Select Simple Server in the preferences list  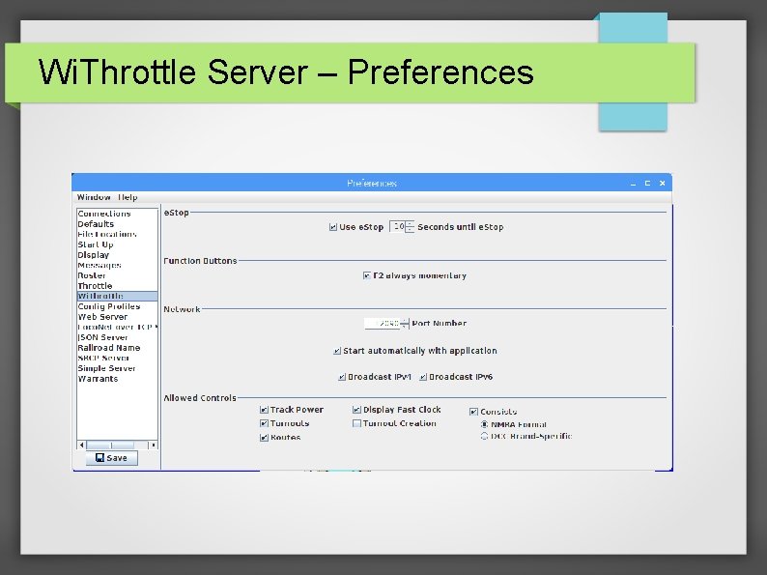coord(118,368)
